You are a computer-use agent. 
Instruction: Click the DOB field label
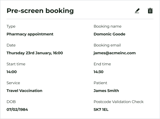(11, 102)
